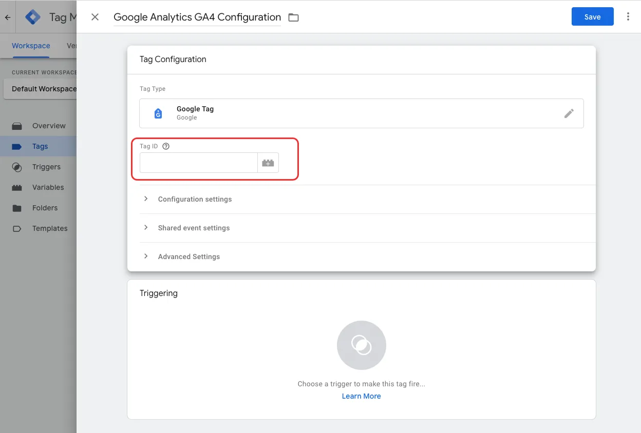
Task: Switch to the Workspace tab
Action: click(x=31, y=46)
